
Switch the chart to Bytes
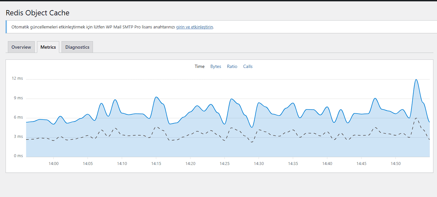[x=216, y=66]
